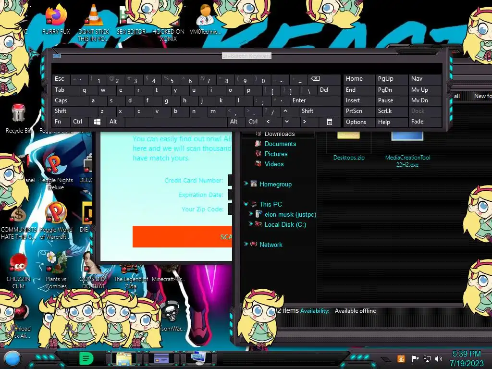Open Documents in the Explorer sidebar
Screen dimensions: 492x369
(x=280, y=144)
